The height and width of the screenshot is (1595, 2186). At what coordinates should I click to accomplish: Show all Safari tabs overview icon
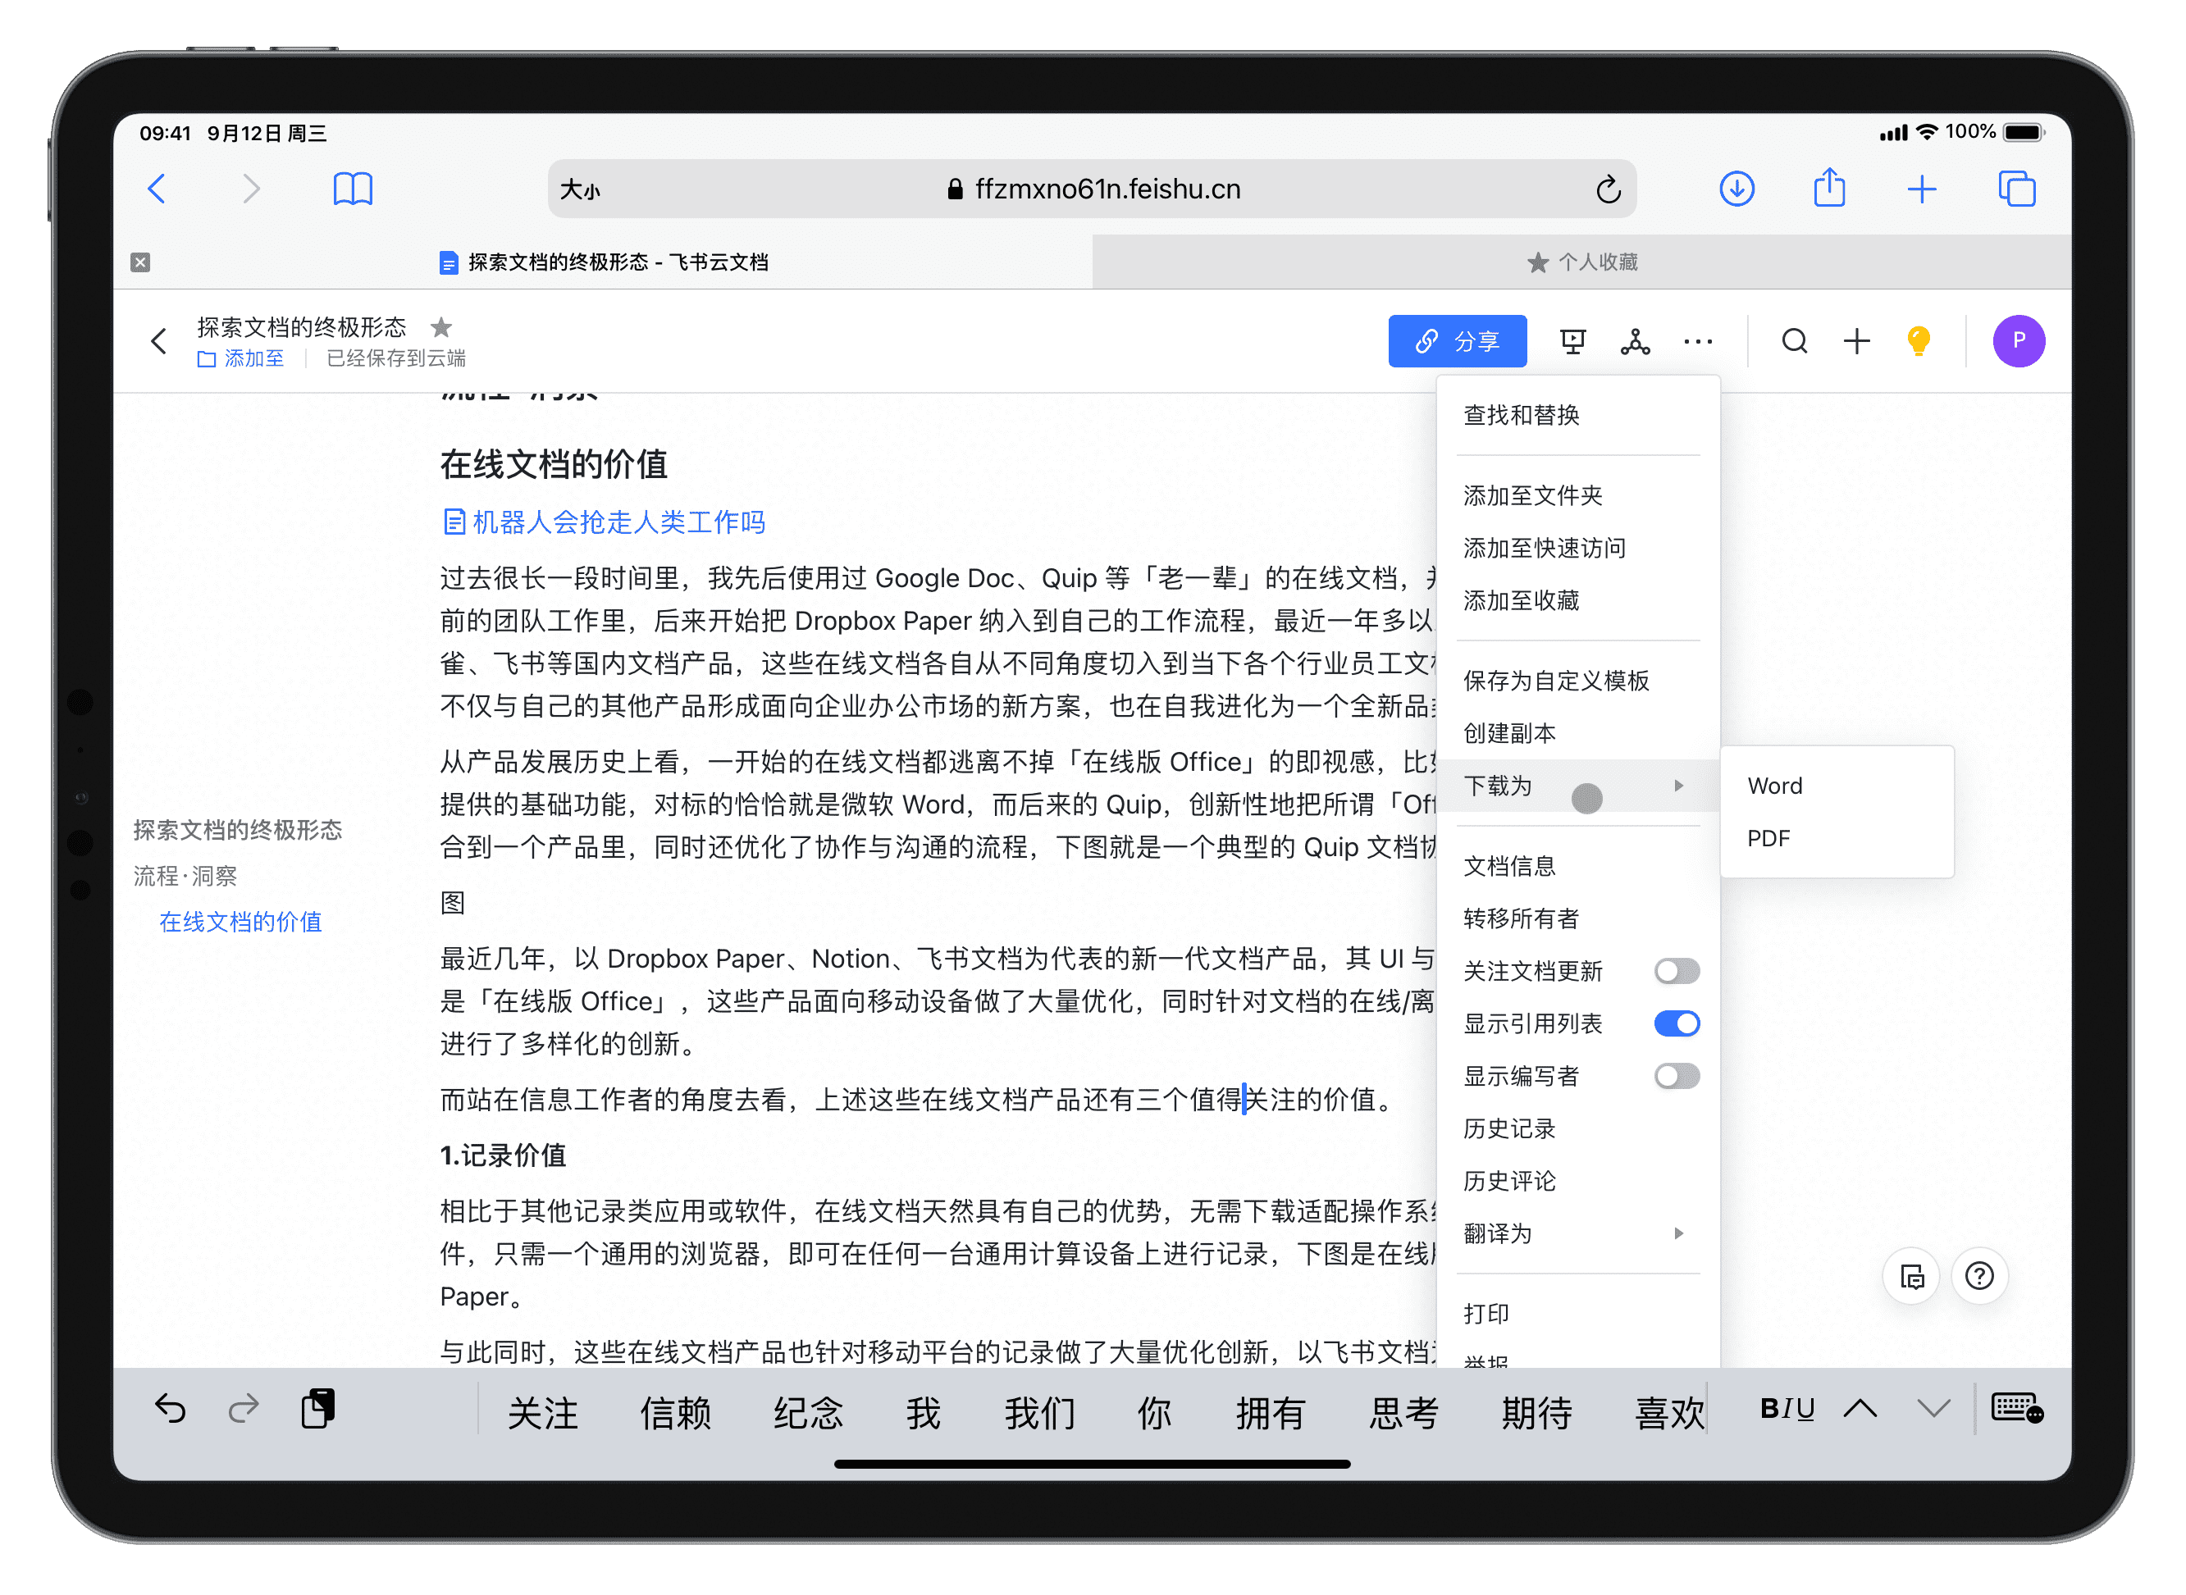pos(2016,189)
